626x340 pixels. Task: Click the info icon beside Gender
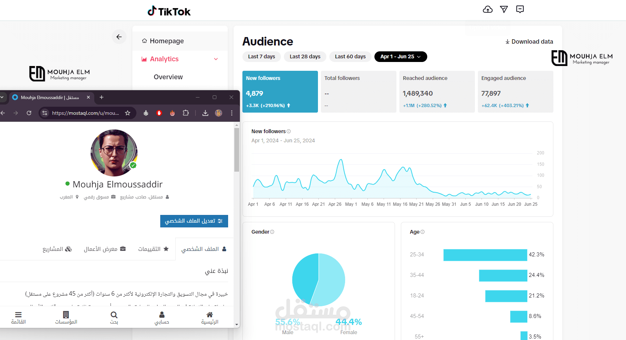click(272, 232)
